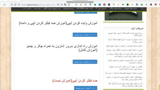Click the dark round extension icon near the right end

coord(151,4)
